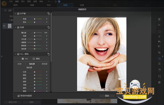Collapse the 色调 section chevron
Image resolution: width=164 pixels, height=105 pixels.
[16, 27]
